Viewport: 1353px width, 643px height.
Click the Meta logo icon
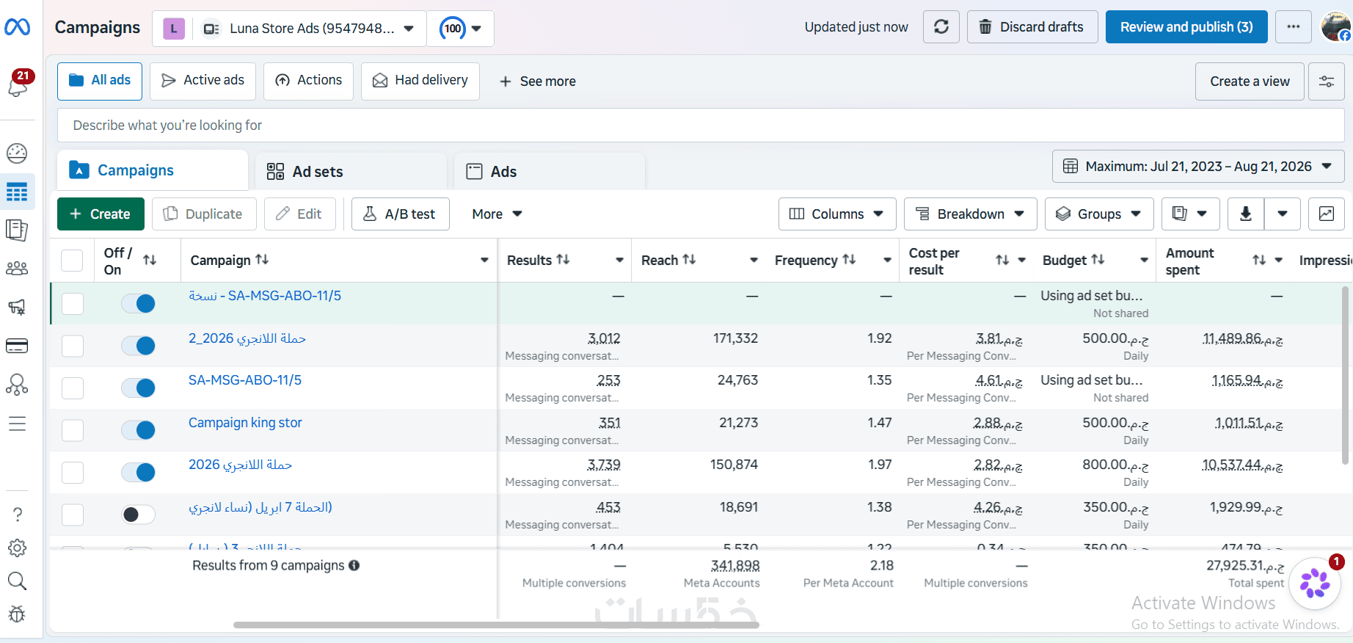pyautogui.click(x=18, y=27)
